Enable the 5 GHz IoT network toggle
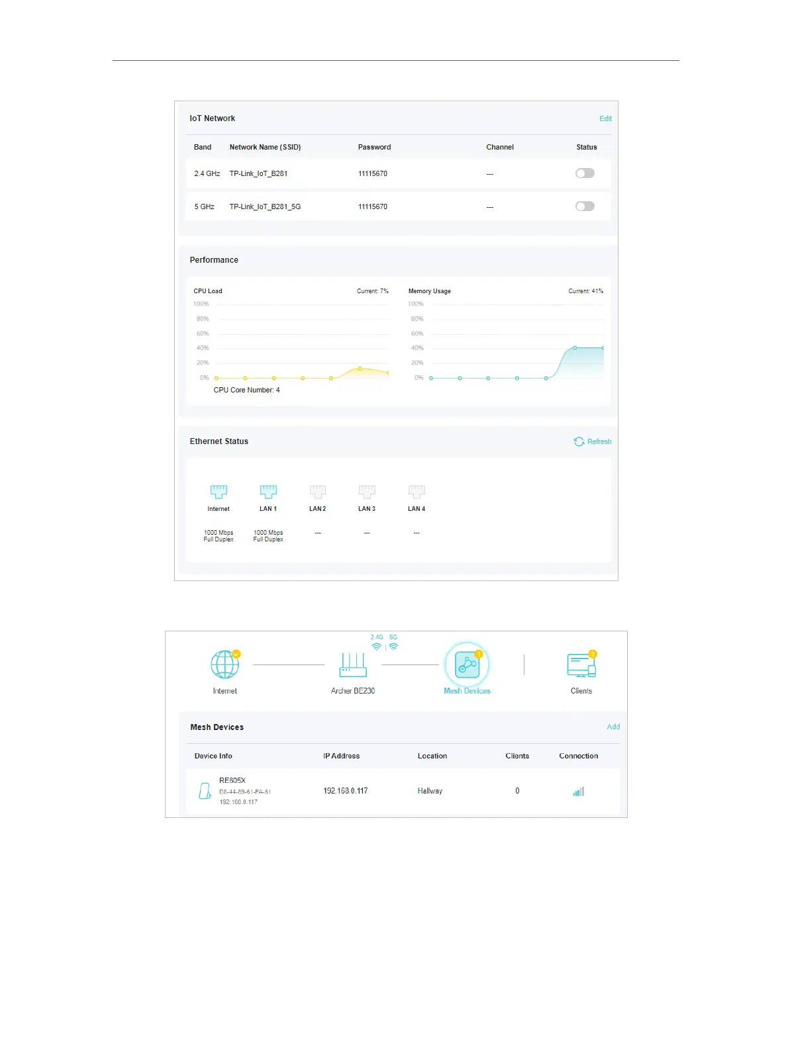The width and height of the screenshot is (792, 1047). coord(585,206)
